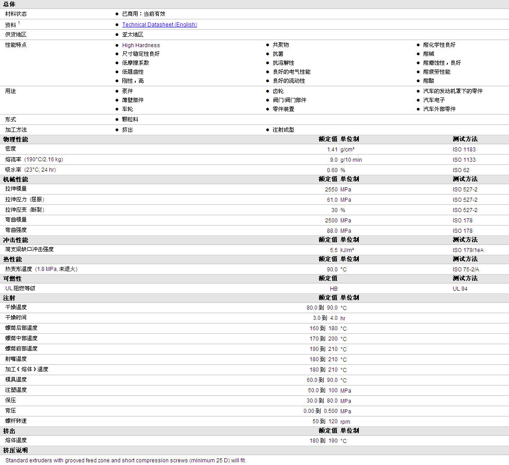Click the '尺寸稳定性良好' feature entry
509x465 pixels.
click(141, 54)
